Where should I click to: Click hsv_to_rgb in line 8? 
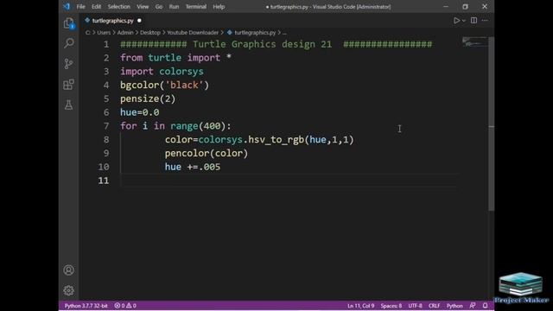[x=276, y=140]
